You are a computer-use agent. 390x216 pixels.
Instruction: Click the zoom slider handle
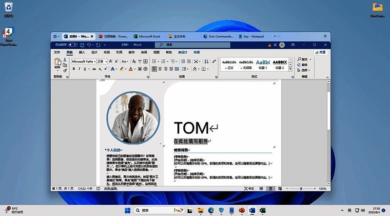point(301,189)
